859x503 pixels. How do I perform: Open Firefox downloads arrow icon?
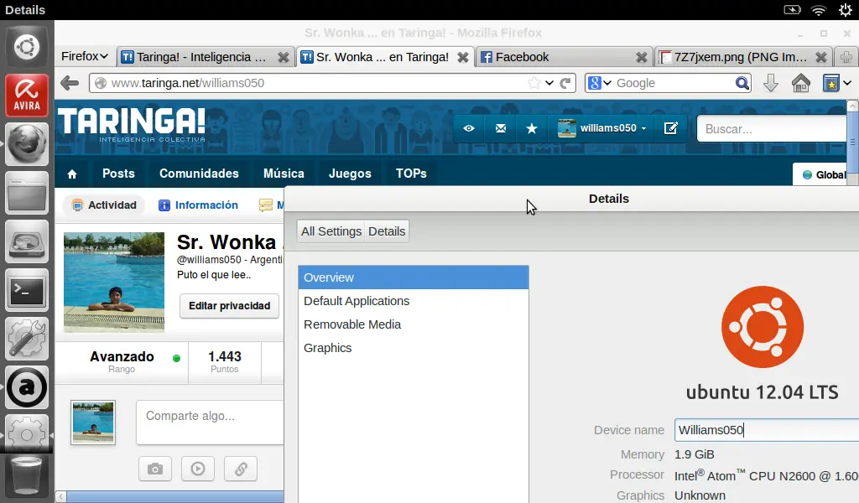(x=771, y=83)
